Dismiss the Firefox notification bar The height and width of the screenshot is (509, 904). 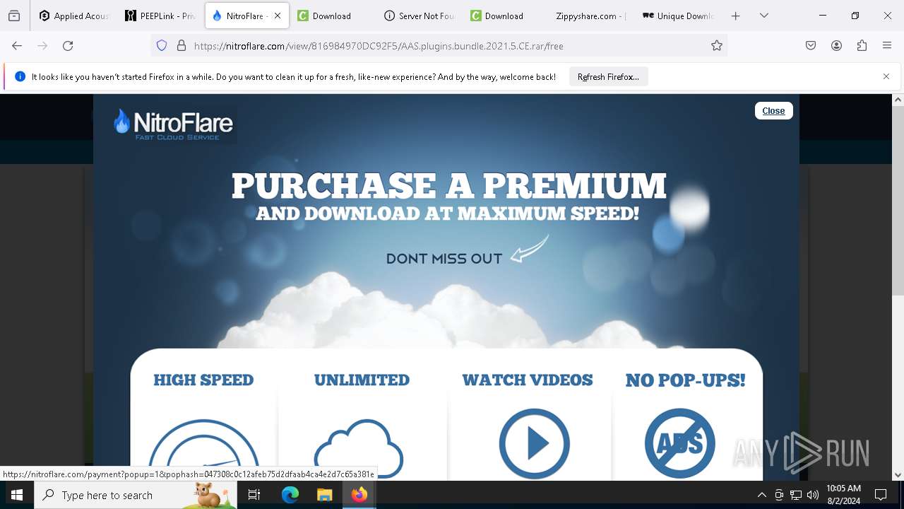[x=886, y=76]
